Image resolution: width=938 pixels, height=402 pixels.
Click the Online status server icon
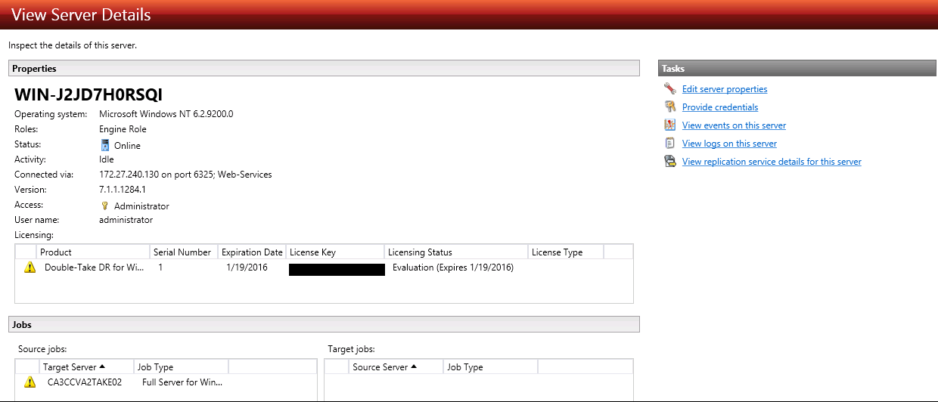[105, 145]
